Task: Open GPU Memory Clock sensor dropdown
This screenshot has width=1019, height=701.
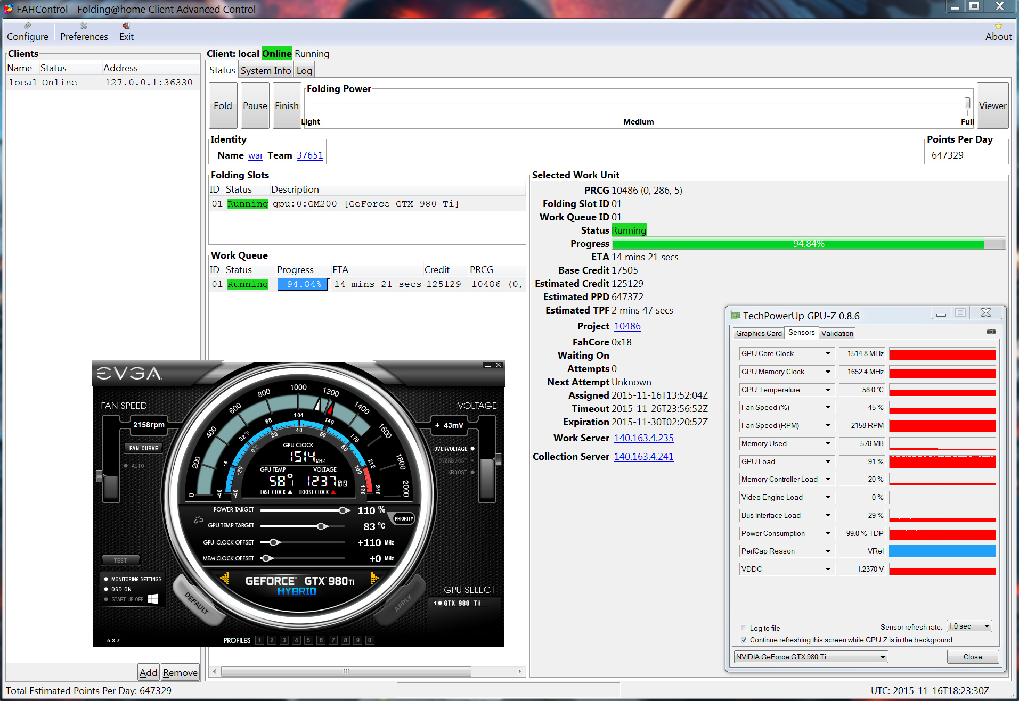Action: pyautogui.click(x=828, y=372)
